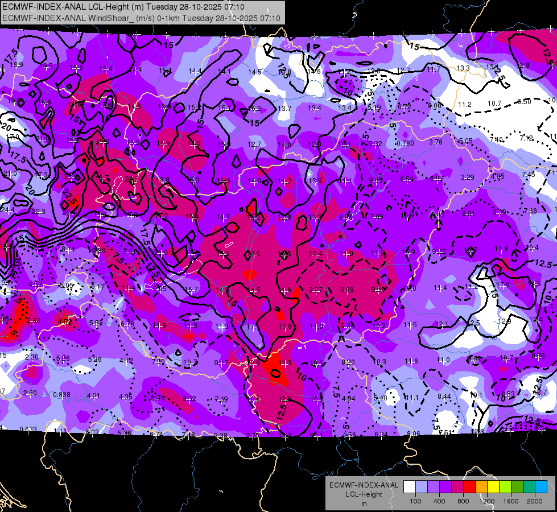Click the map value '6.54'
The height and width of the screenshot is (512, 557).
tap(407, 179)
